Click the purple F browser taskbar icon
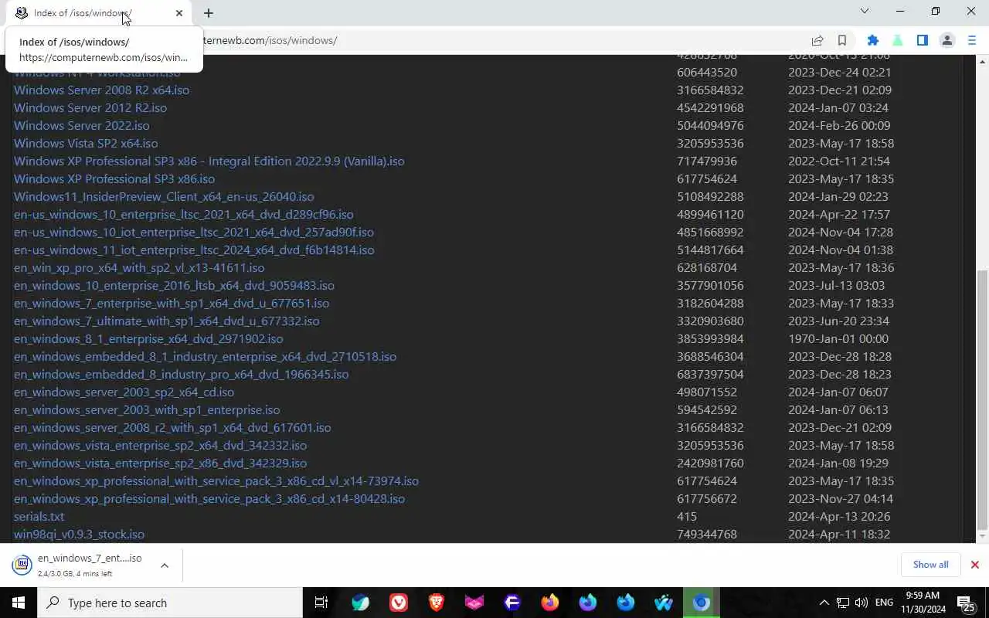This screenshot has height=618, width=989. 512,603
